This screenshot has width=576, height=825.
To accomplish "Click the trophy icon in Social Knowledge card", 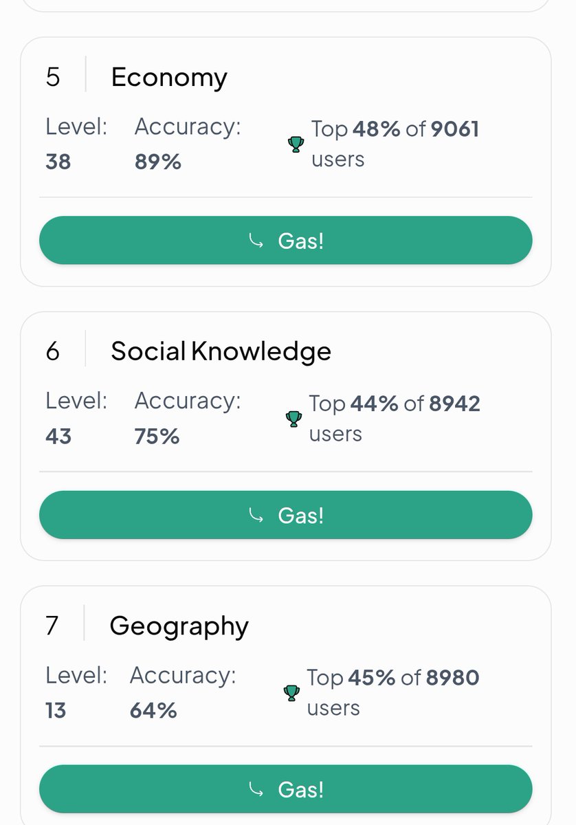I will click(x=293, y=419).
